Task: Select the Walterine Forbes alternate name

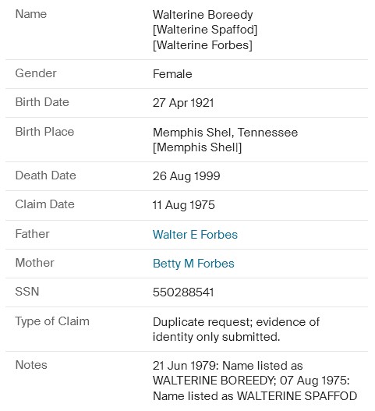Action: click(202, 45)
